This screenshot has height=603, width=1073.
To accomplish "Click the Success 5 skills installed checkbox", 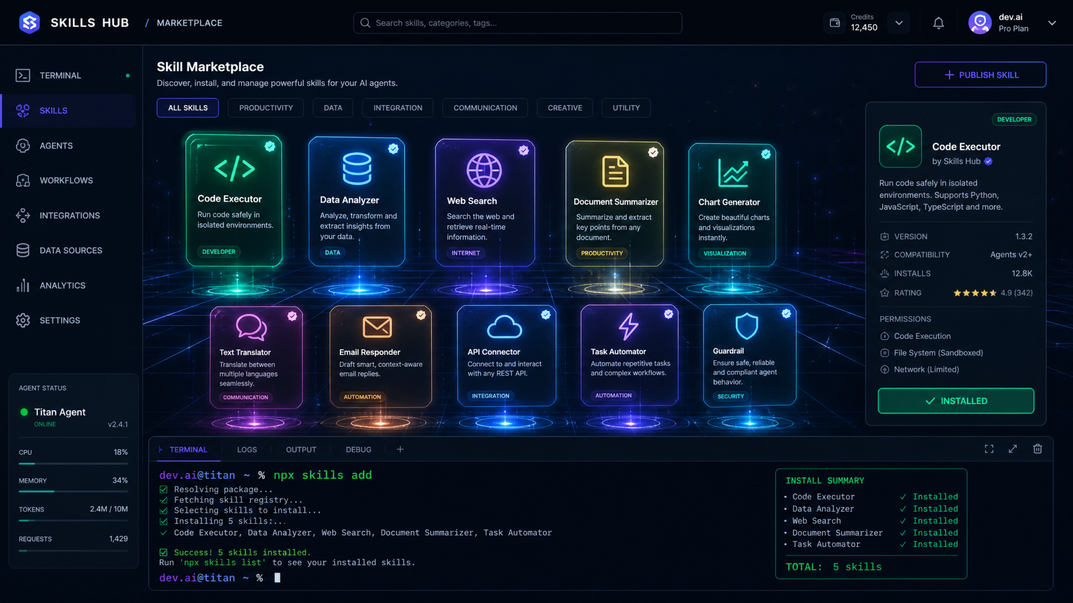I will (x=163, y=552).
